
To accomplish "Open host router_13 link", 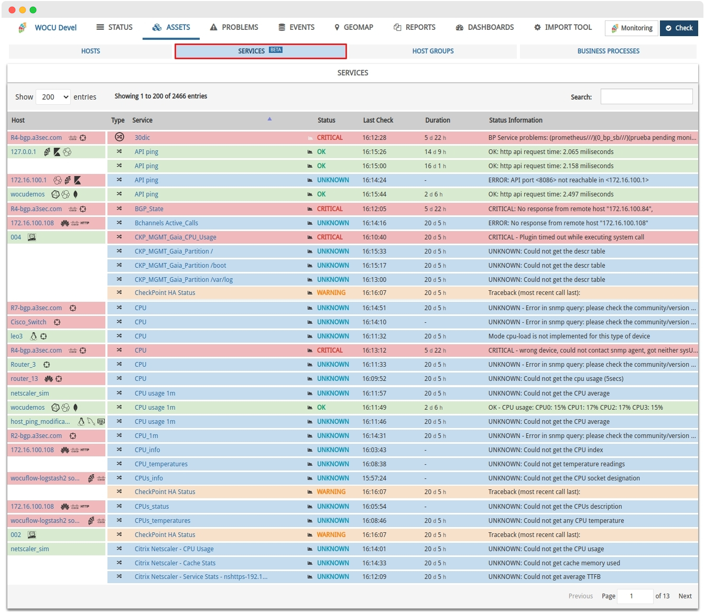I will click(24, 379).
